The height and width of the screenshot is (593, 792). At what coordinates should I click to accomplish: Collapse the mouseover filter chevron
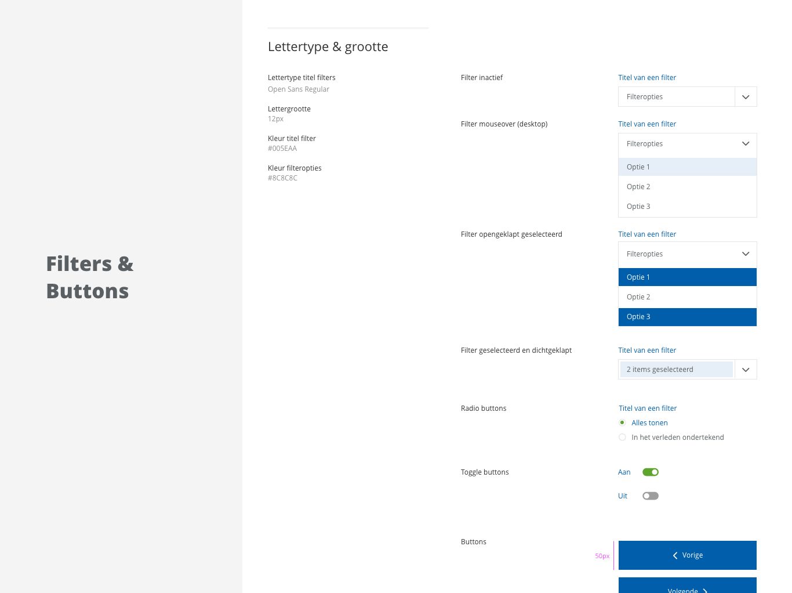point(746,144)
